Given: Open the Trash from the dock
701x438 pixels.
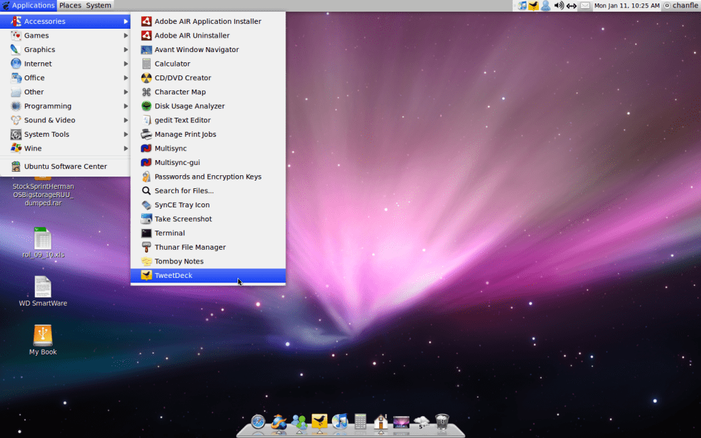Looking at the screenshot, I should (x=442, y=422).
